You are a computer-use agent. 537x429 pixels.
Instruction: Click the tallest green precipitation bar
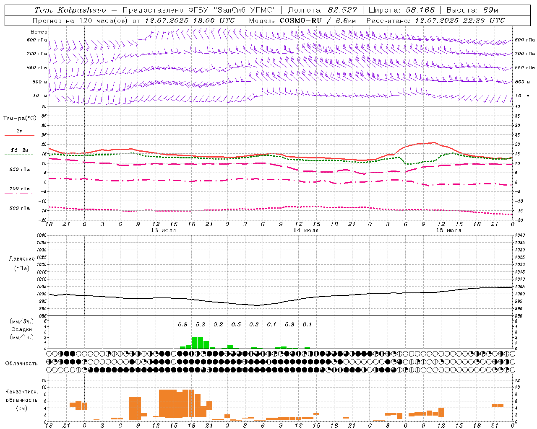pyautogui.click(x=197, y=343)
